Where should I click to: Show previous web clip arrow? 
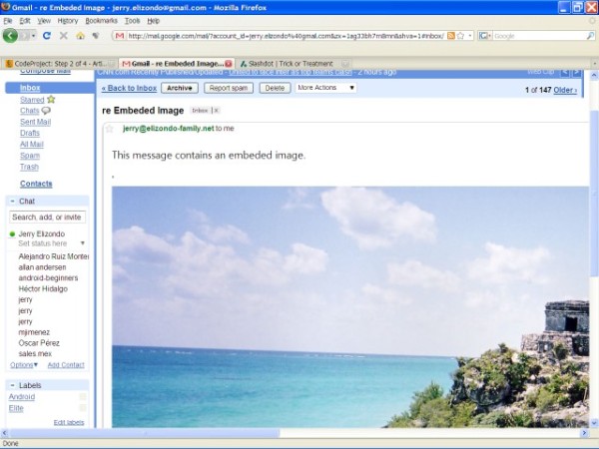click(x=565, y=73)
